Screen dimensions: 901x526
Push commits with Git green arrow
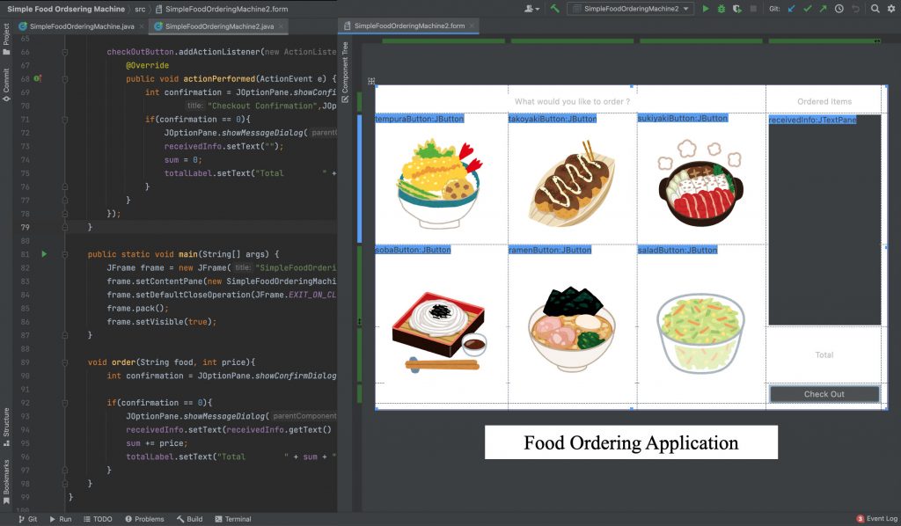point(823,9)
